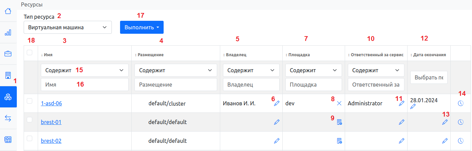
Task: Toggle the select-all checkbox in table header
Action: (29, 52)
